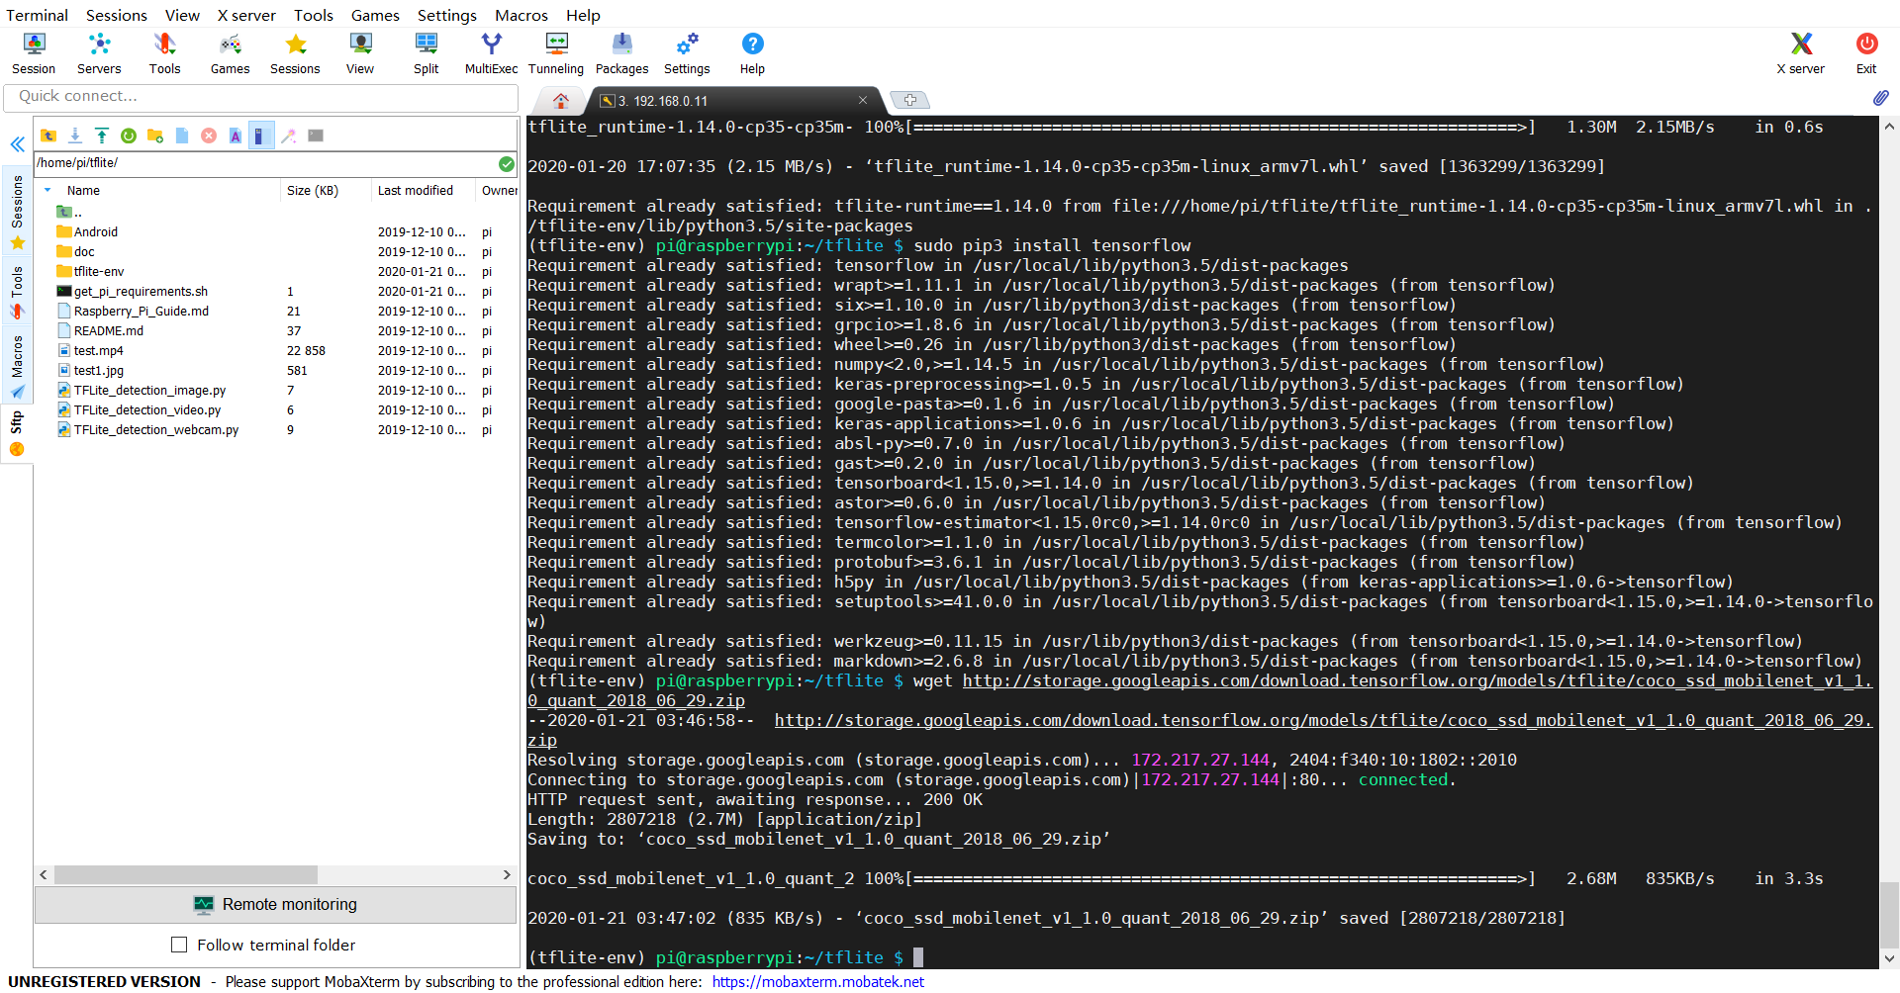The width and height of the screenshot is (1900, 993).
Task: Open the Macros menu
Action: (x=522, y=15)
